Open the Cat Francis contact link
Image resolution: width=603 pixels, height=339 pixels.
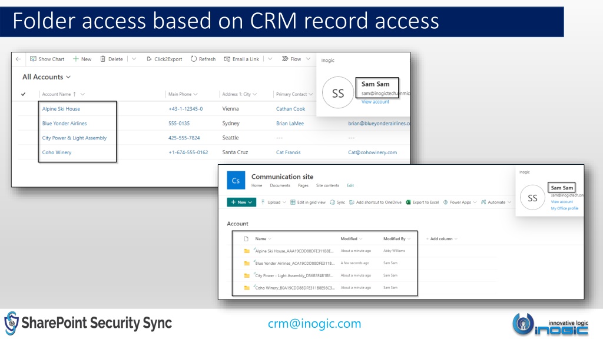[289, 152]
